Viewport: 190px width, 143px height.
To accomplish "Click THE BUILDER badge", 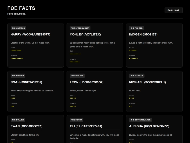I will [x=77, y=76].
